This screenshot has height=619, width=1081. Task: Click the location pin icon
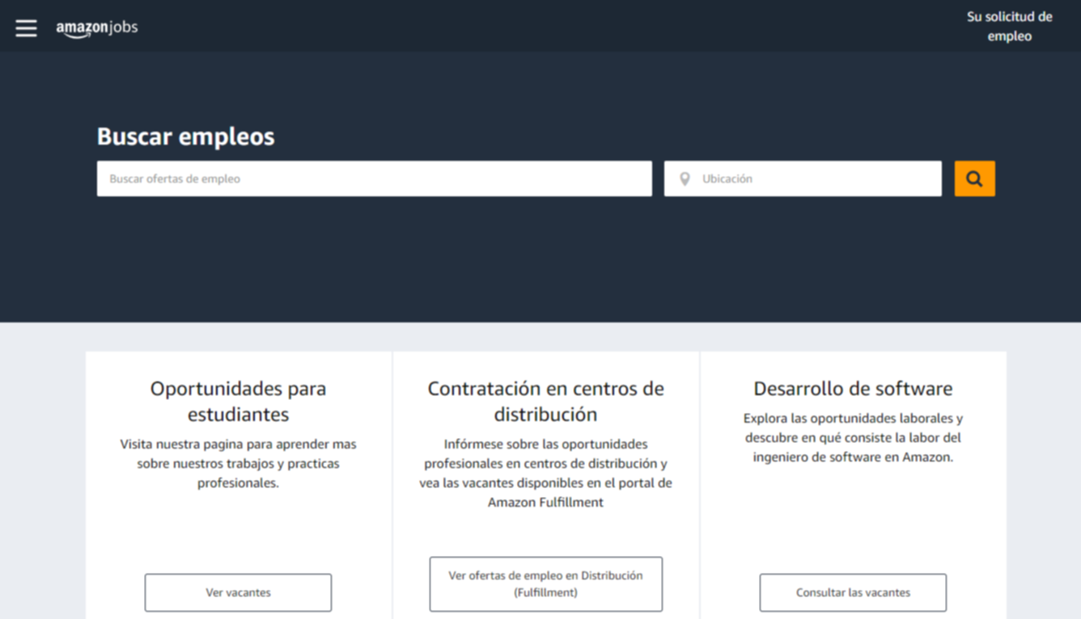point(685,179)
